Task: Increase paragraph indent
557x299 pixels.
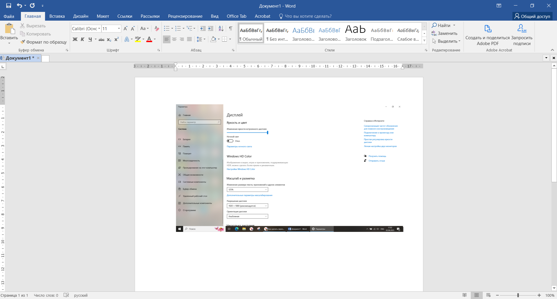Action: [210, 28]
